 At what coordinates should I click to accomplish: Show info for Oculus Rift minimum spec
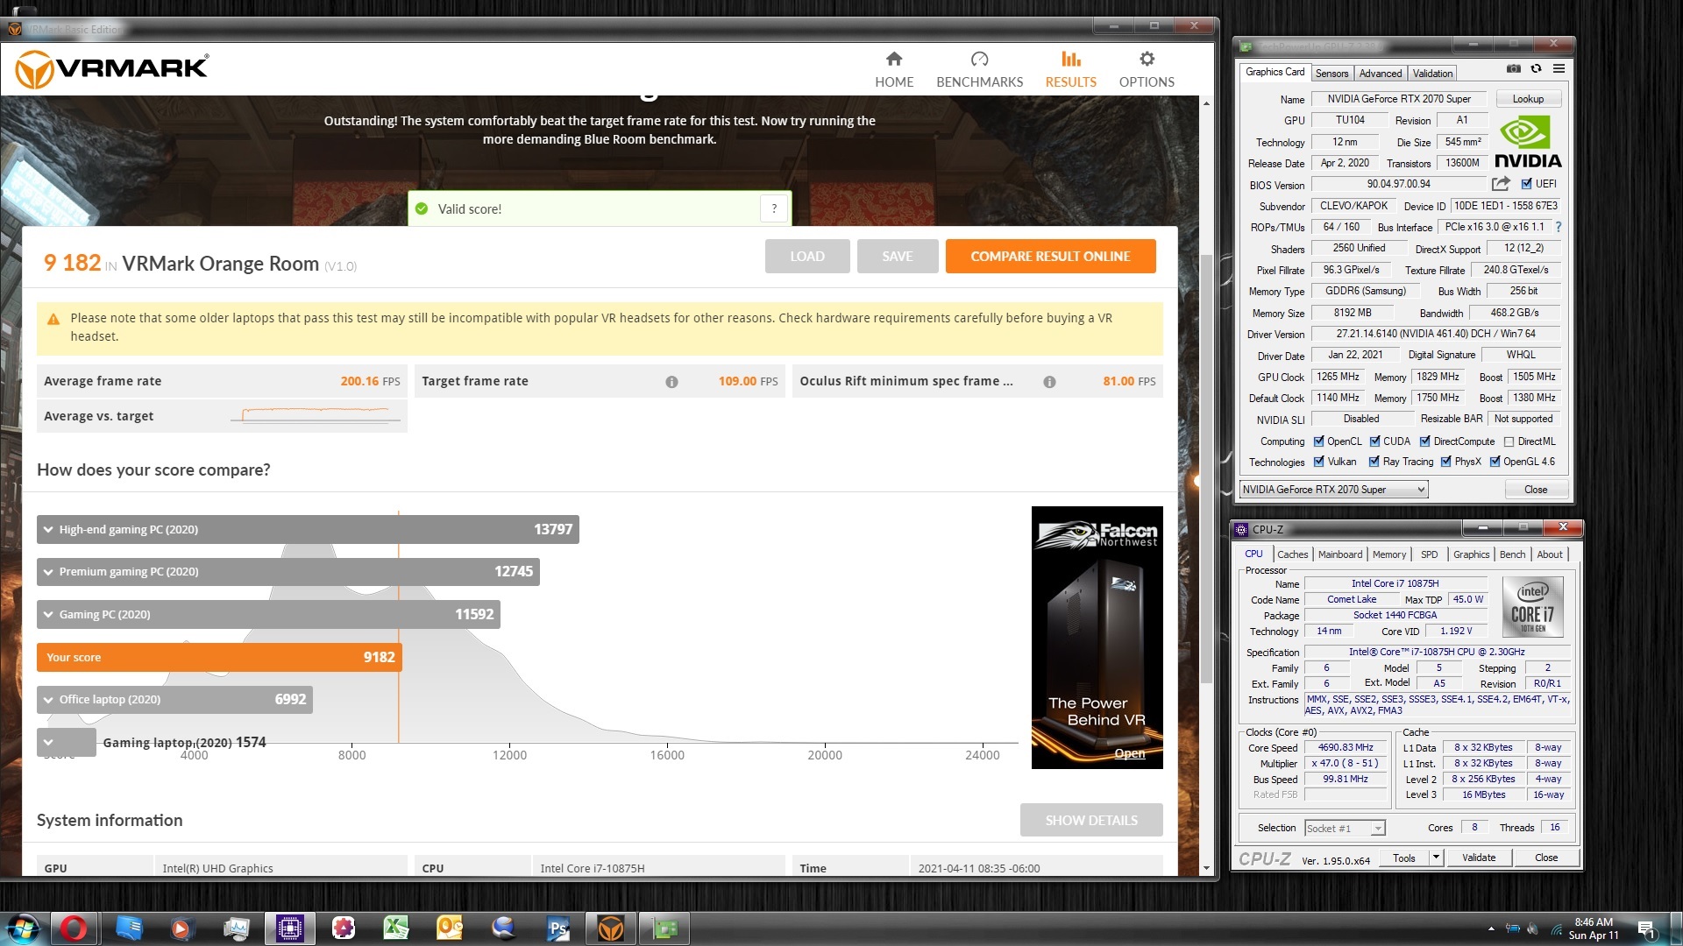1049,381
